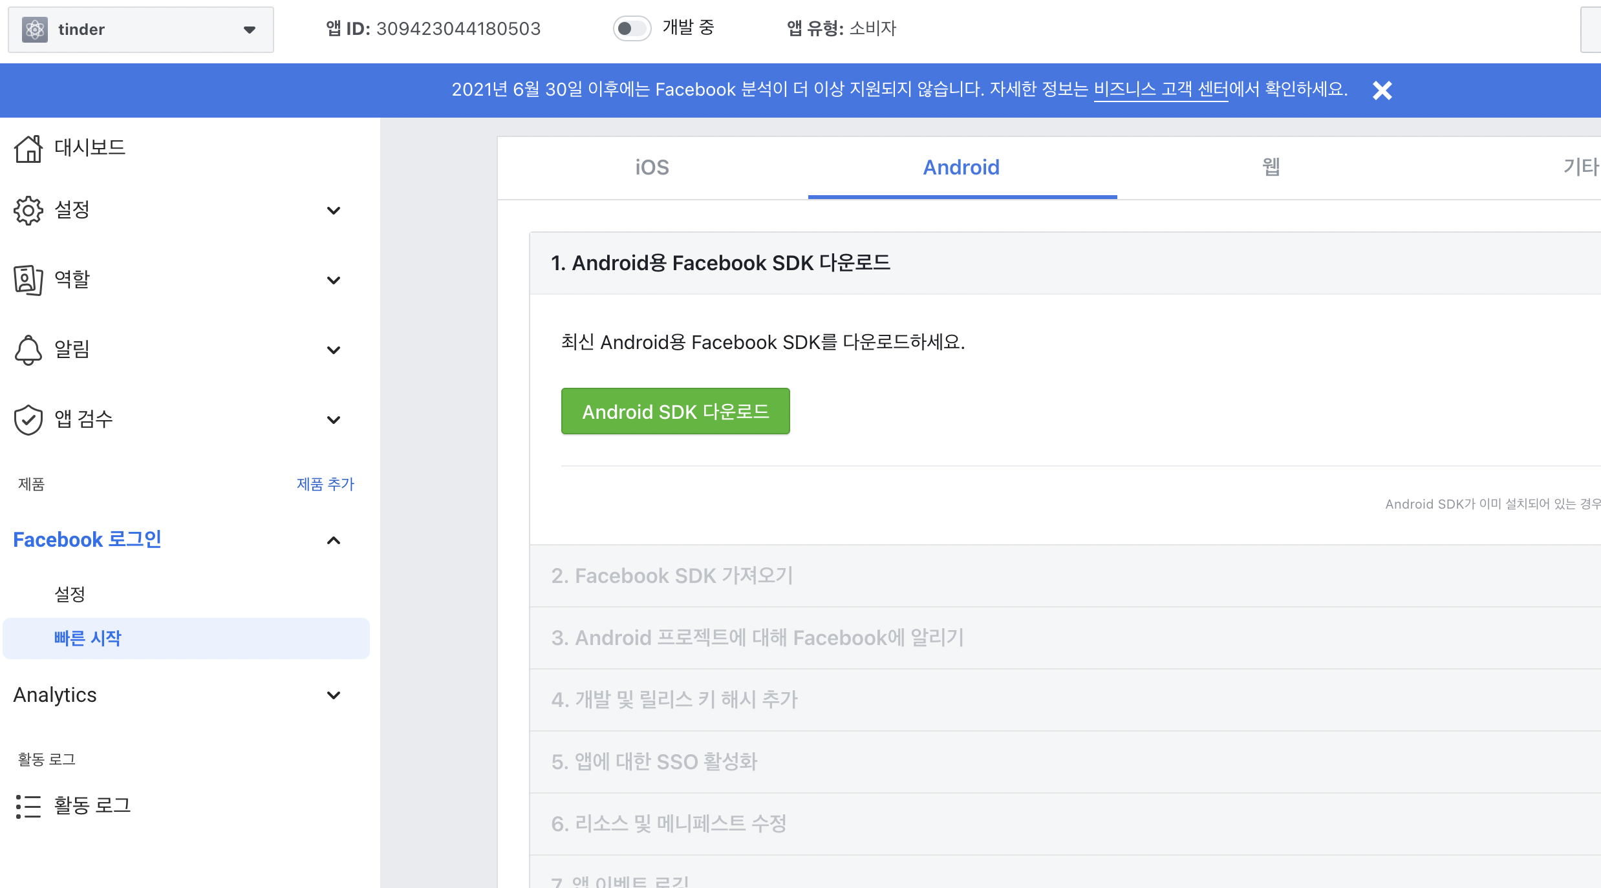Switch to the iOS tab
The height and width of the screenshot is (888, 1601).
coord(652,167)
